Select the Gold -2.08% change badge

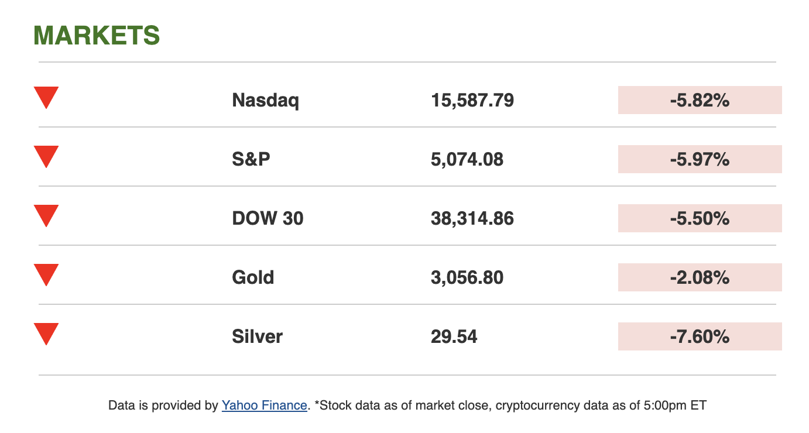(x=700, y=277)
